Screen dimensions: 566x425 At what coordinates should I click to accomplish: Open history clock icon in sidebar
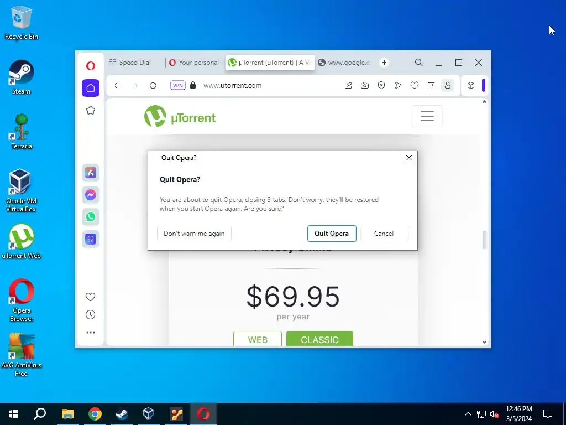coord(90,315)
